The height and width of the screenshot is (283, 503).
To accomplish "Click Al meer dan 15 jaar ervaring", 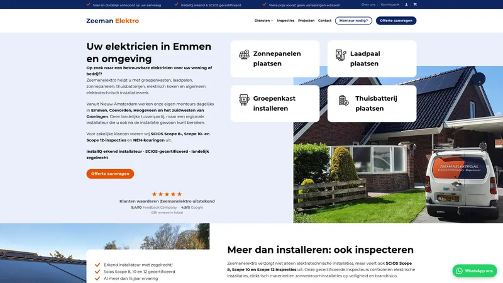I will click(131, 279).
